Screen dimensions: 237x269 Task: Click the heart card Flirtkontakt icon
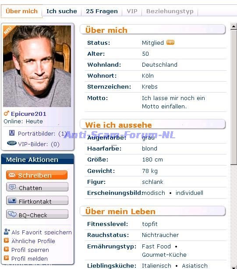pos(12,201)
